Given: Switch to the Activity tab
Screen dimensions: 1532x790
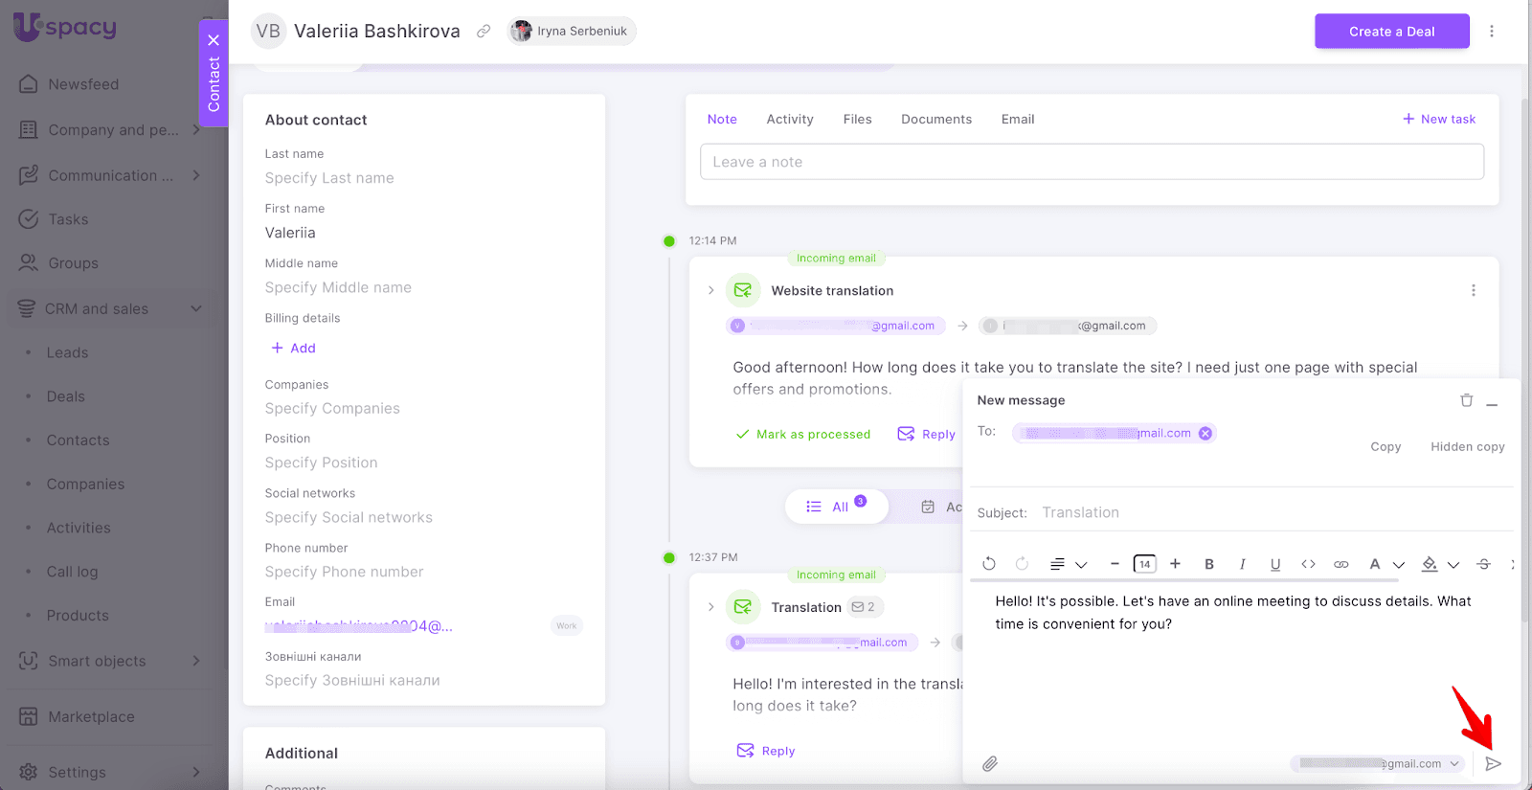Looking at the screenshot, I should tap(789, 120).
